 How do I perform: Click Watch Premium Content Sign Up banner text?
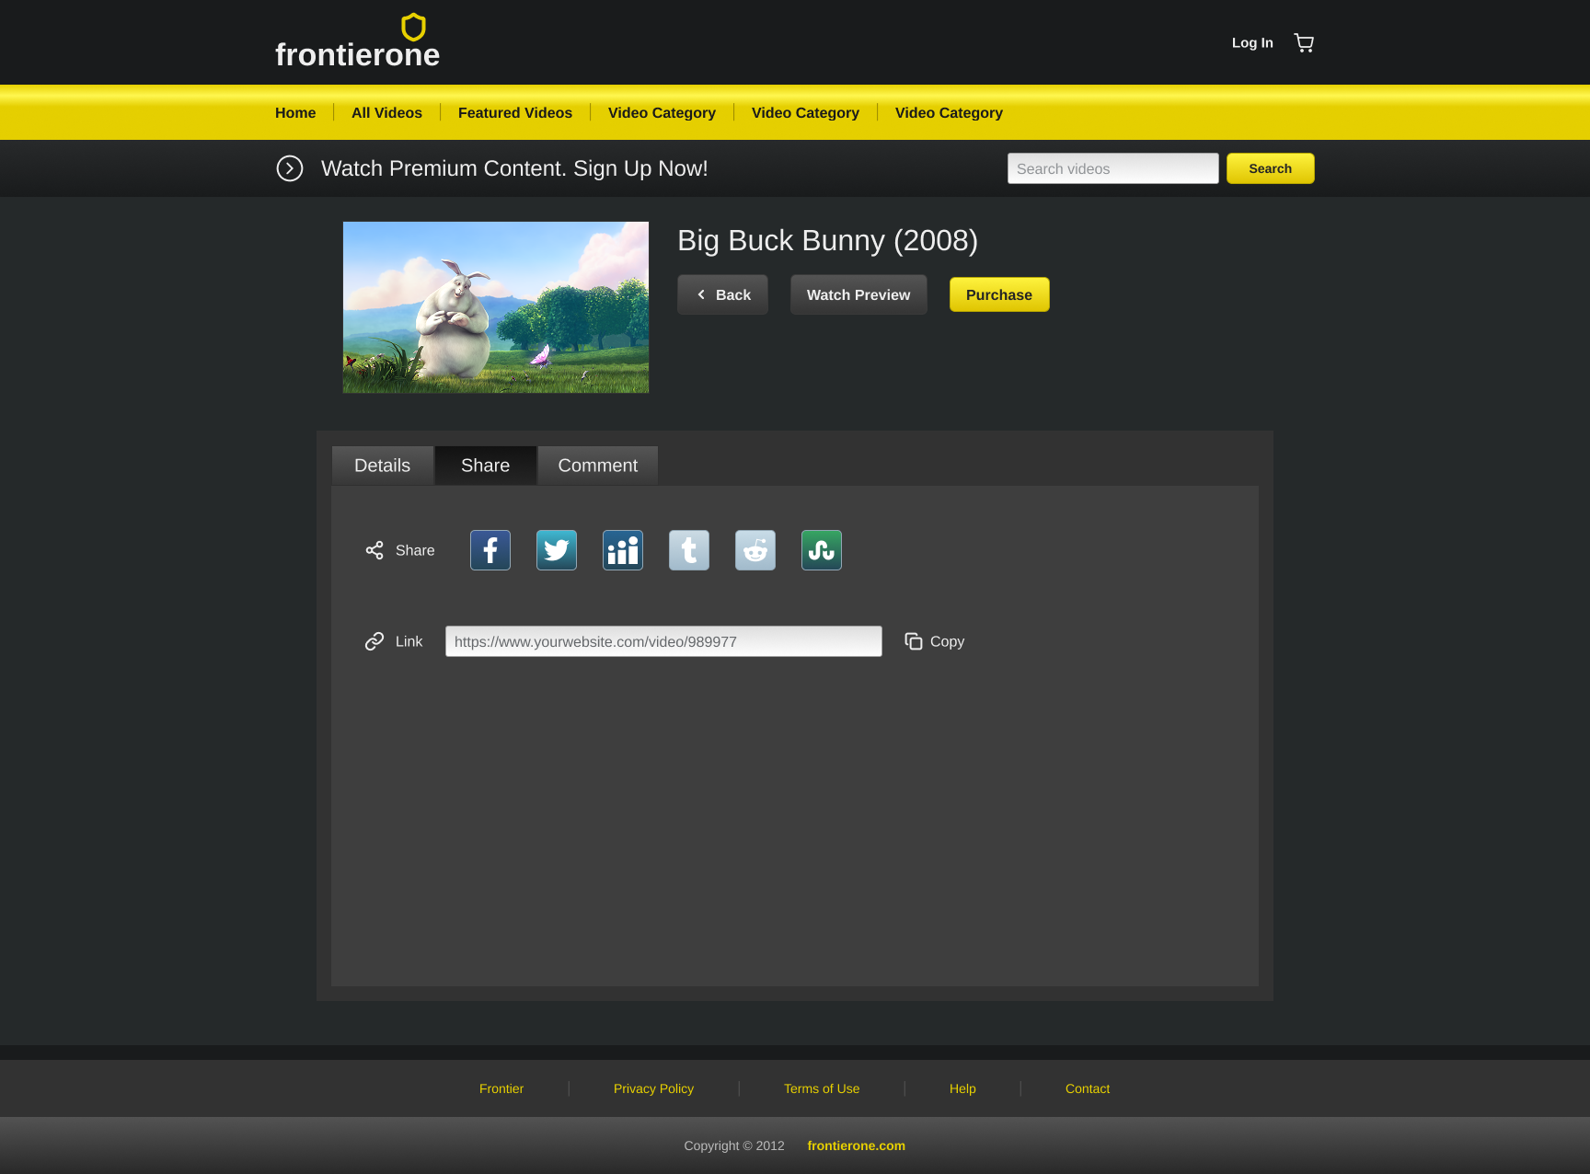pos(514,168)
